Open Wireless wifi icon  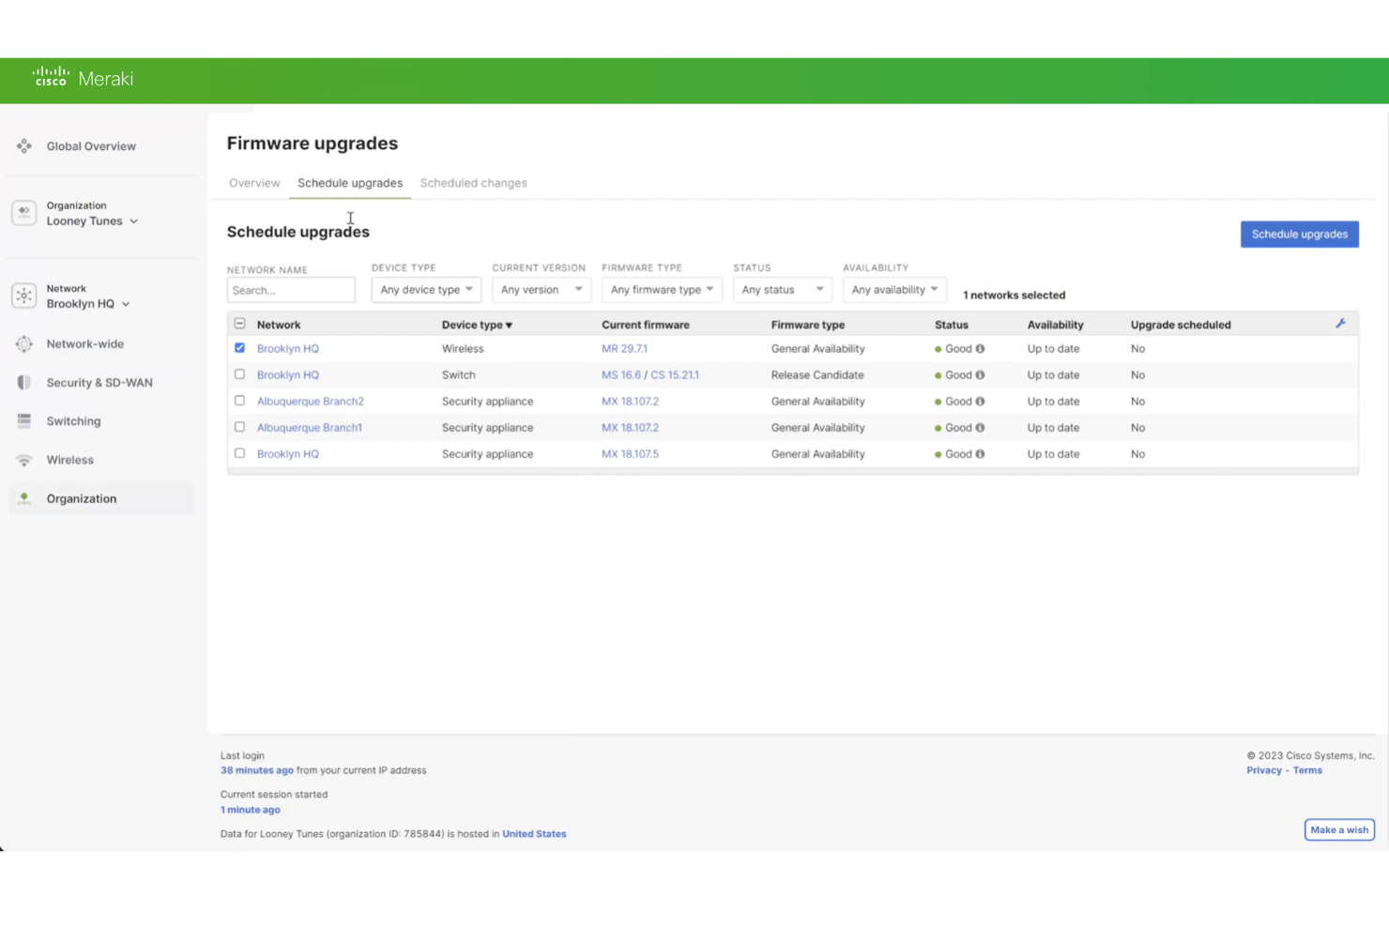point(24,460)
